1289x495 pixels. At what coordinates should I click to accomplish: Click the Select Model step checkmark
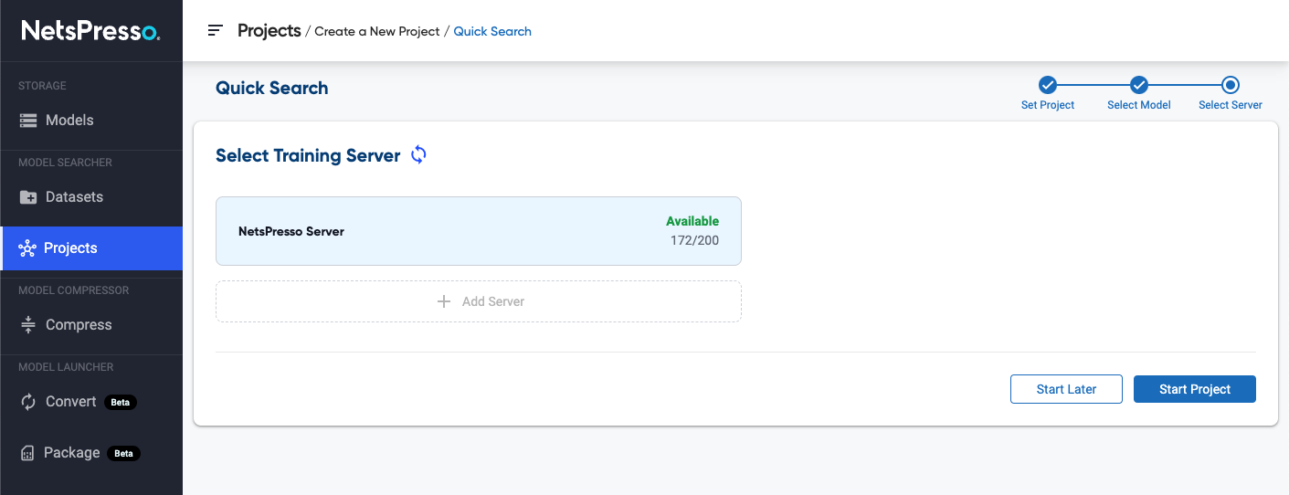point(1139,85)
